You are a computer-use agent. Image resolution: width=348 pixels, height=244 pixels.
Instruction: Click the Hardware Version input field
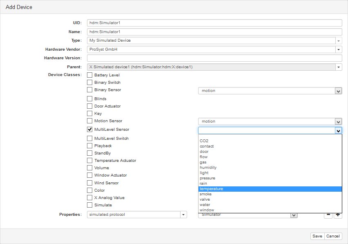(214, 58)
